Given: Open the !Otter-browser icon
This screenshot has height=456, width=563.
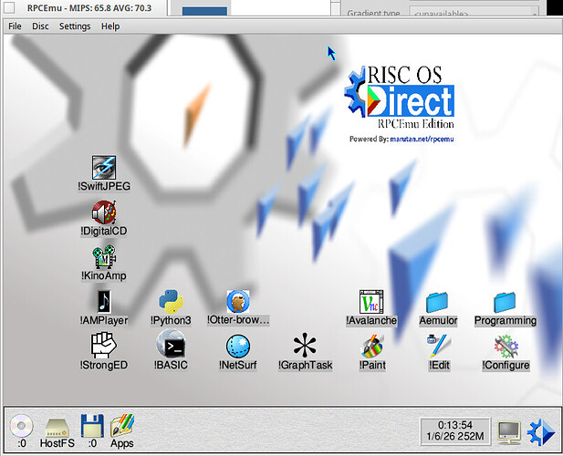Looking at the screenshot, I should 238,301.
